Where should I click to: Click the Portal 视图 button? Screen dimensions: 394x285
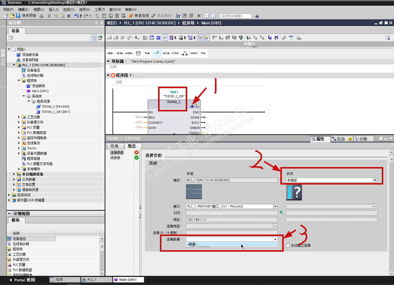pos(22,280)
